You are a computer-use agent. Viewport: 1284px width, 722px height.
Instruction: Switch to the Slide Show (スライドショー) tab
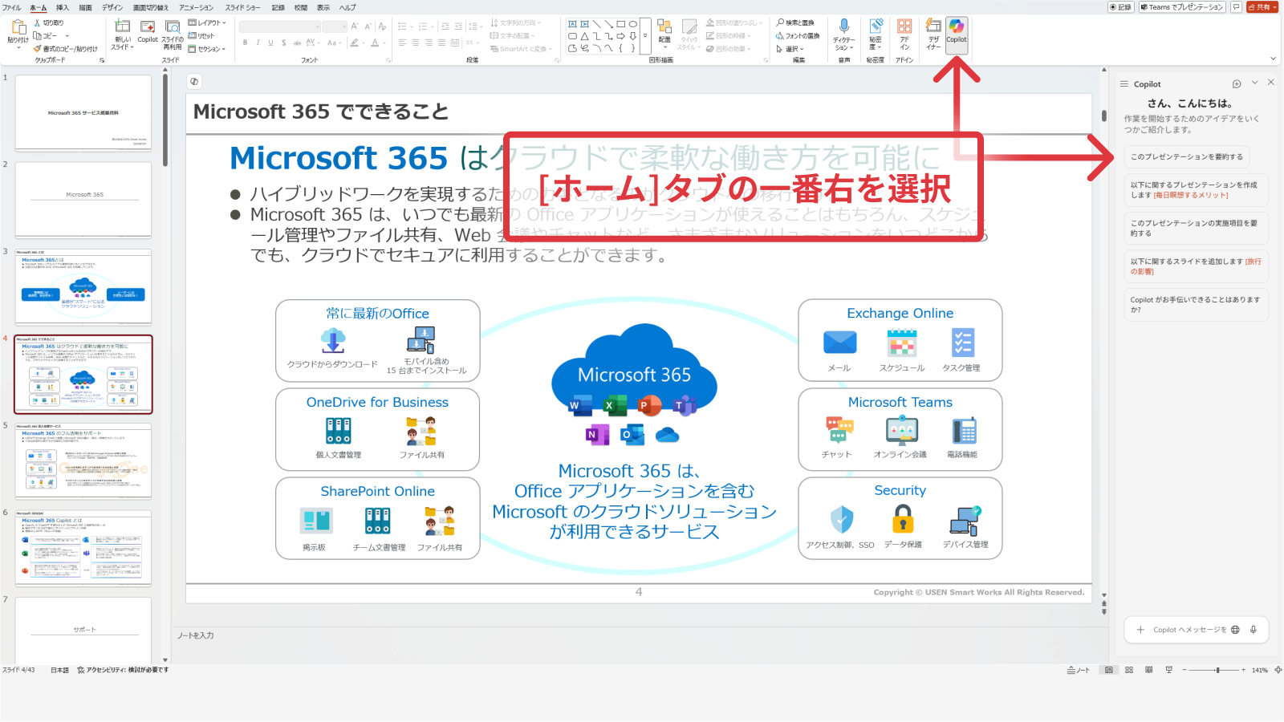[242, 7]
